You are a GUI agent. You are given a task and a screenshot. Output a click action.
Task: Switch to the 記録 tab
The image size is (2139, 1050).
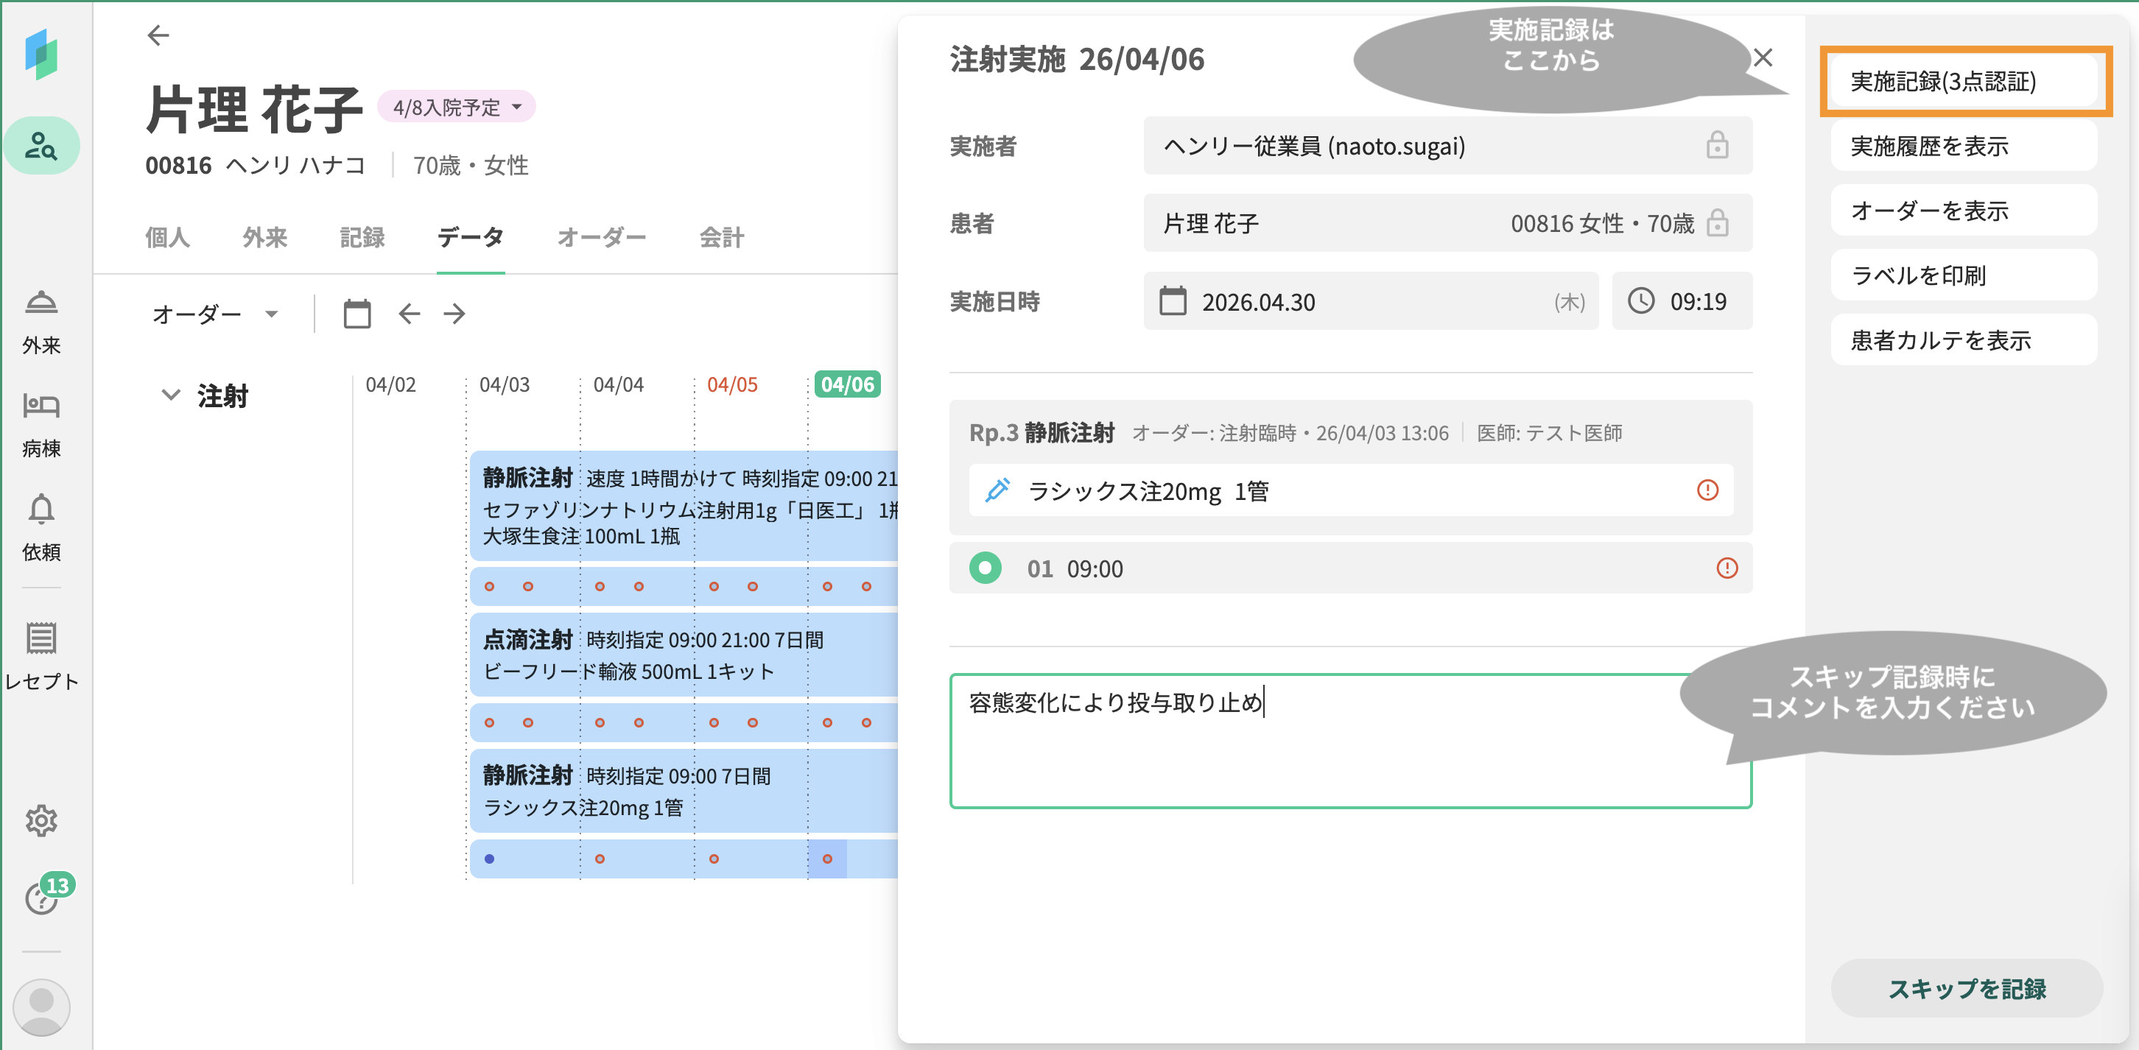pos(362,237)
